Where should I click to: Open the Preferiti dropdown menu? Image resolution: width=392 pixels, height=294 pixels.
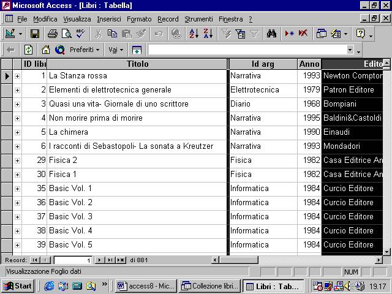pos(85,50)
